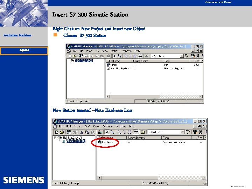This screenshot has width=252, height=189.
Task: Click Type column header in upper window
Action: tap(176, 61)
